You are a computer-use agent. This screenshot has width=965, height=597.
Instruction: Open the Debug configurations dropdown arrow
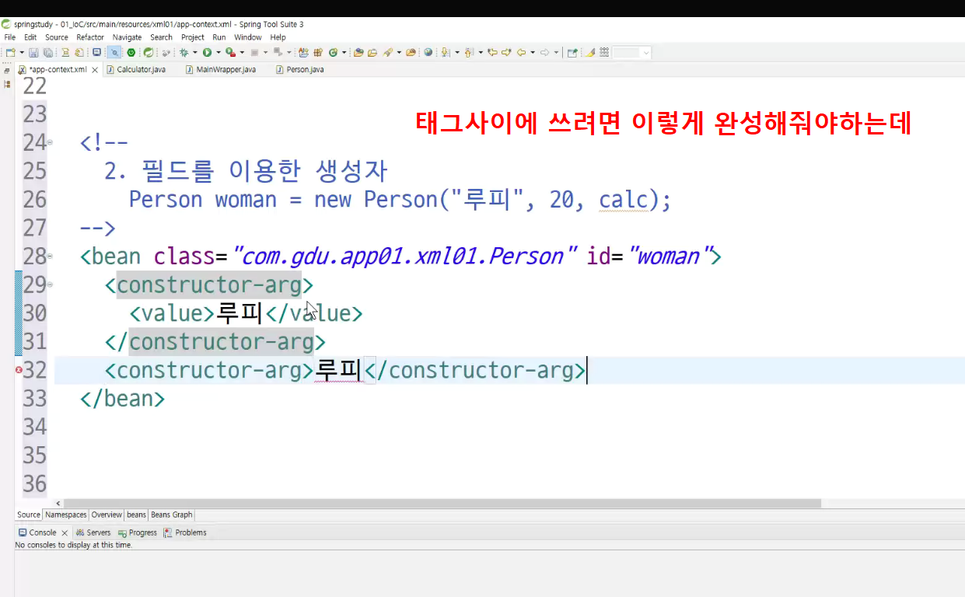point(194,53)
